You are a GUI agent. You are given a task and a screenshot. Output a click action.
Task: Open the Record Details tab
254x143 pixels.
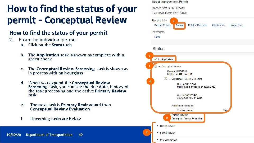pyautogui.click(x=162, y=25)
